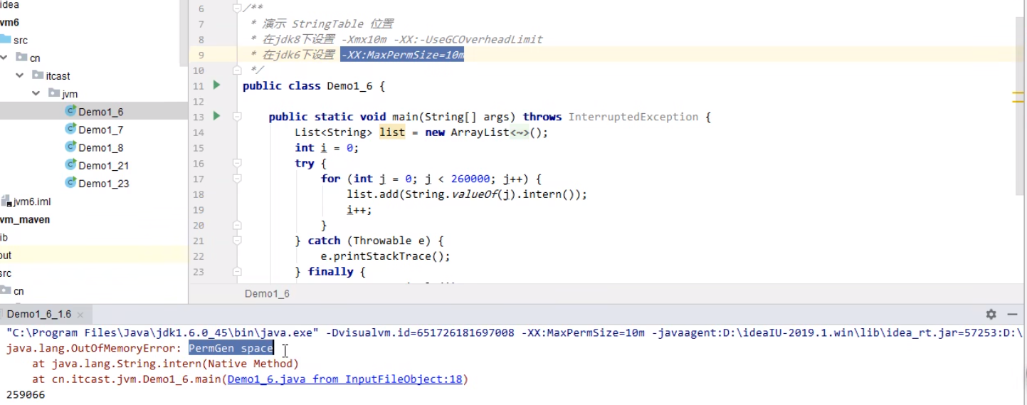Select the lib folder row
Viewport: 1027px width, 405px height.
93,238
